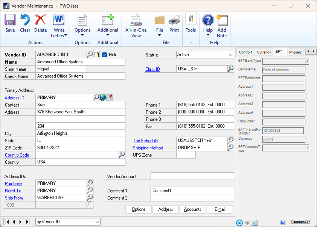The image size is (317, 227).
Task: Click the Comment 2 input field
Action: pos(192,198)
